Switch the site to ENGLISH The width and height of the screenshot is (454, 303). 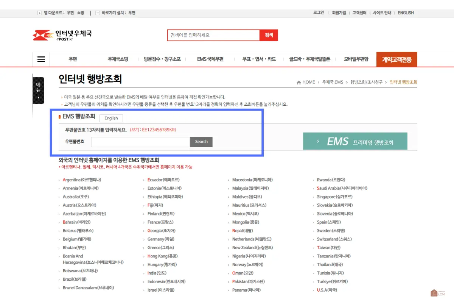(x=405, y=12)
